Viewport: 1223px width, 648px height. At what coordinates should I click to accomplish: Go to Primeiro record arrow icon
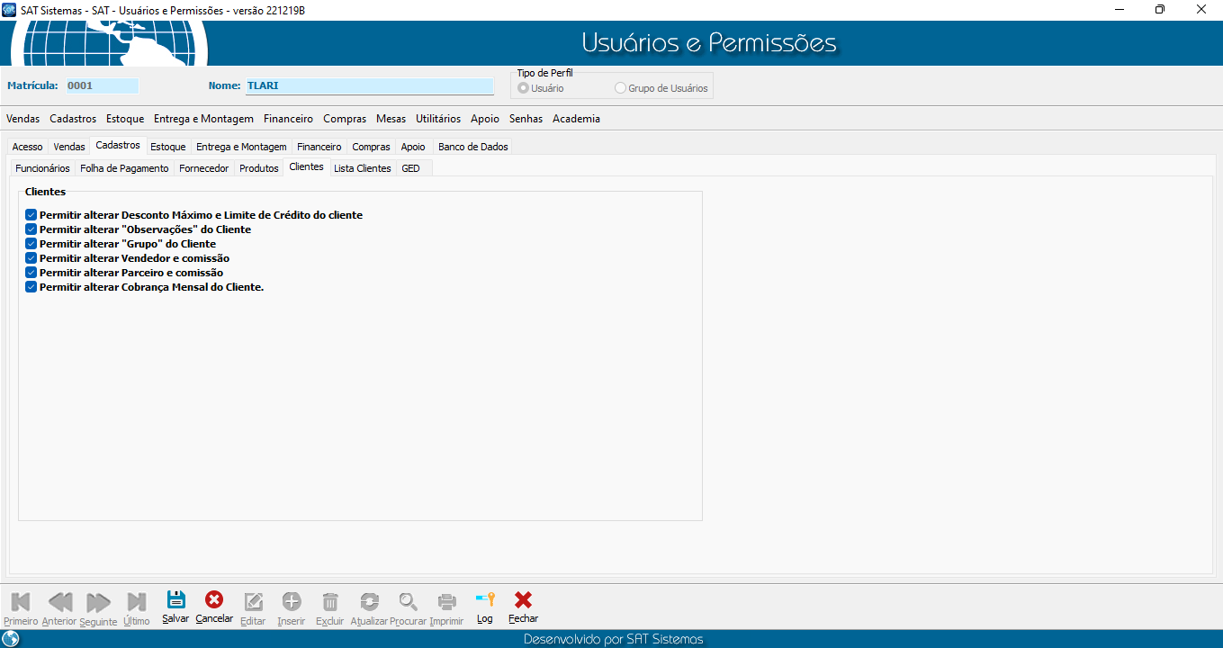[21, 602]
